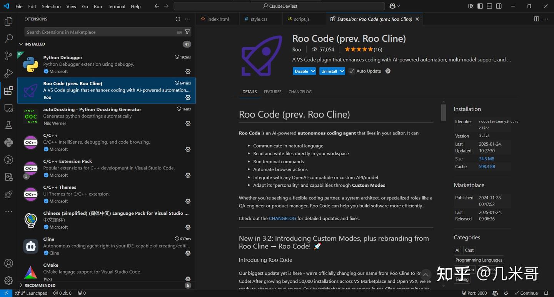Open the CHANGELOG link in the description
This screenshot has width=554, height=297.
[282, 218]
